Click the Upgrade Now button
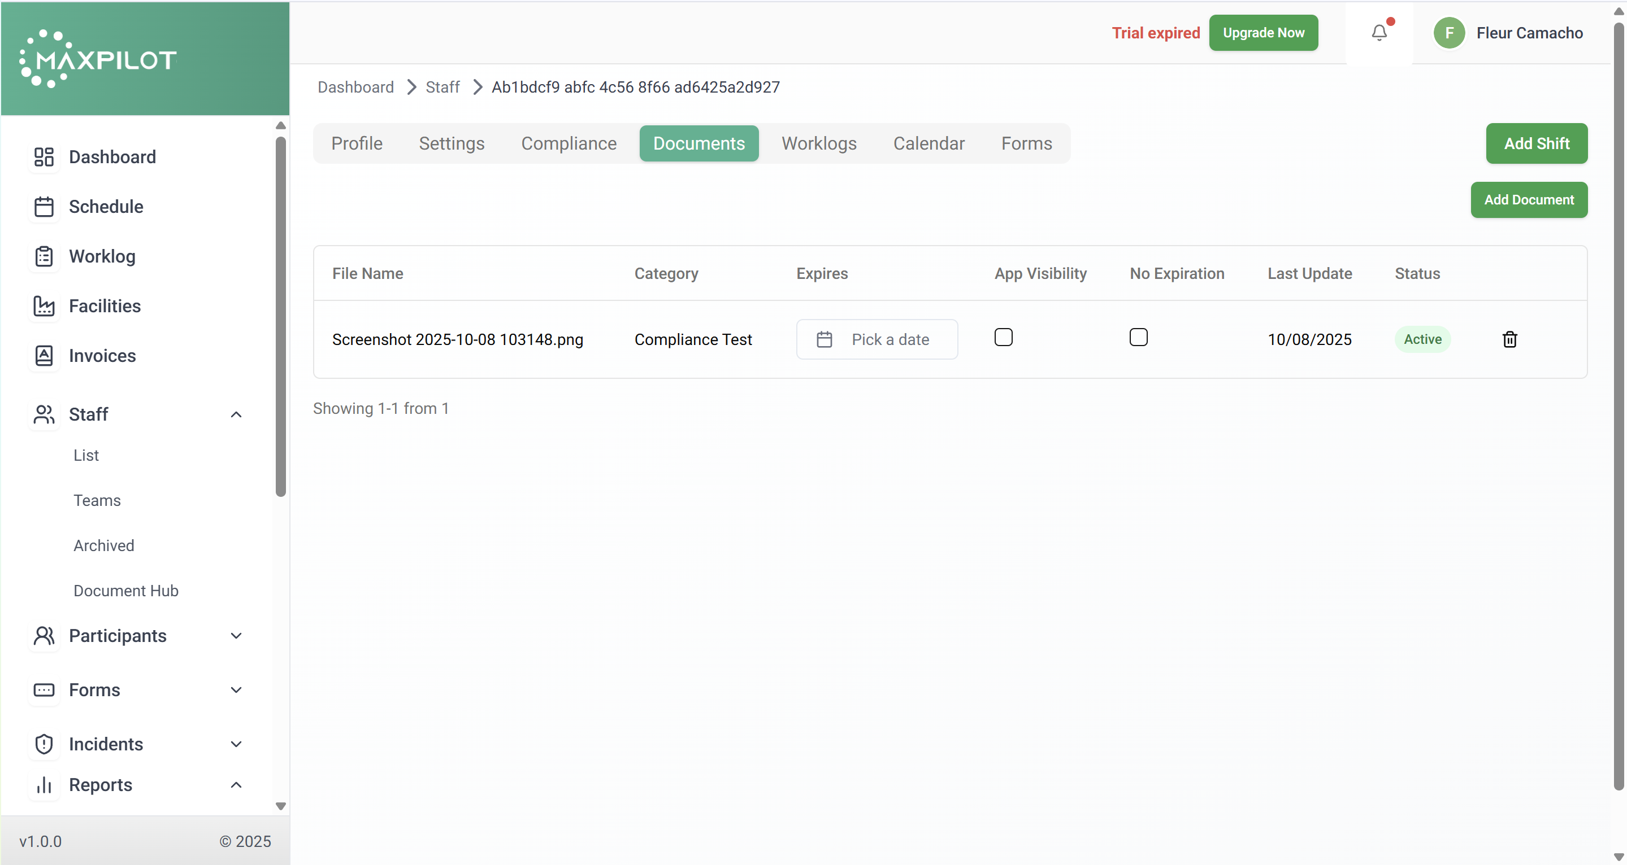Viewport: 1627px width, 865px height. click(x=1262, y=33)
